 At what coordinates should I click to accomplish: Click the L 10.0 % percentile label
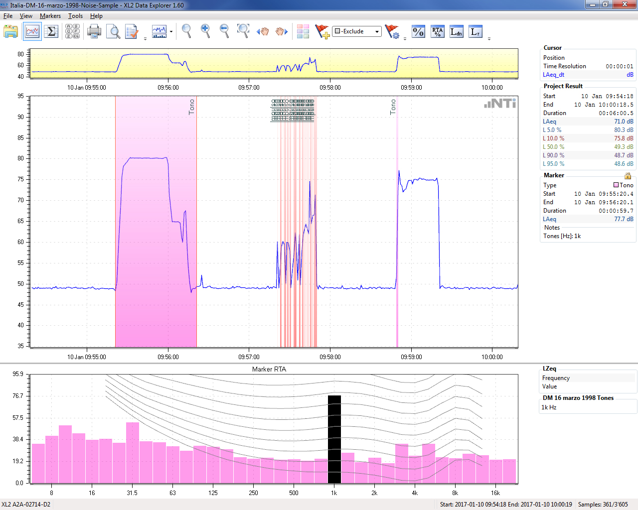tap(553, 138)
